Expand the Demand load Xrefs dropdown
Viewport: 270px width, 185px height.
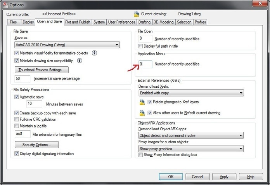tap(191, 93)
